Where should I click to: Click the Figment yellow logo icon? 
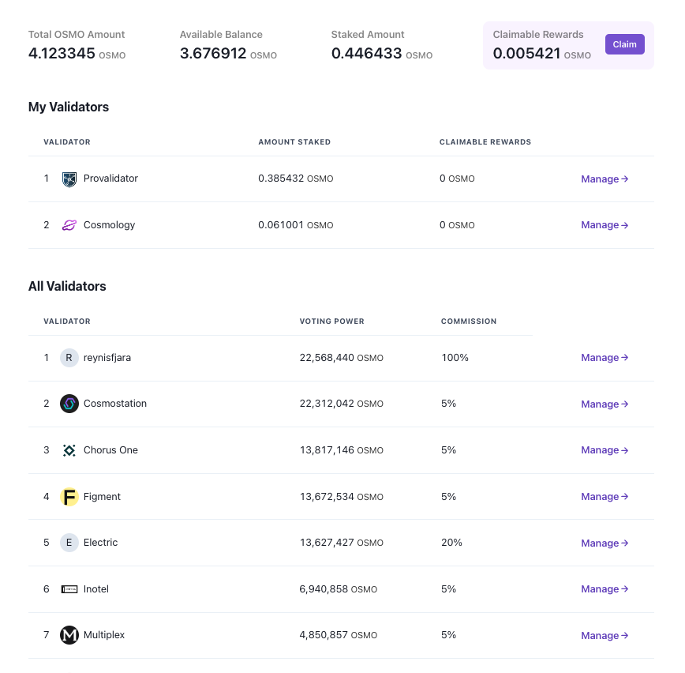(x=69, y=496)
